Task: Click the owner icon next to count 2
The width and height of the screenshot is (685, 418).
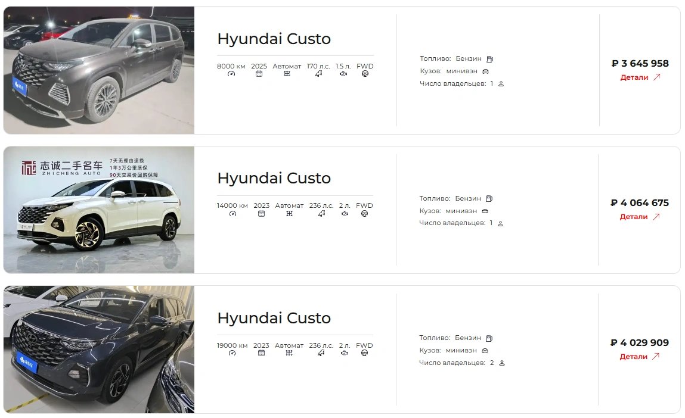Action: [502, 363]
